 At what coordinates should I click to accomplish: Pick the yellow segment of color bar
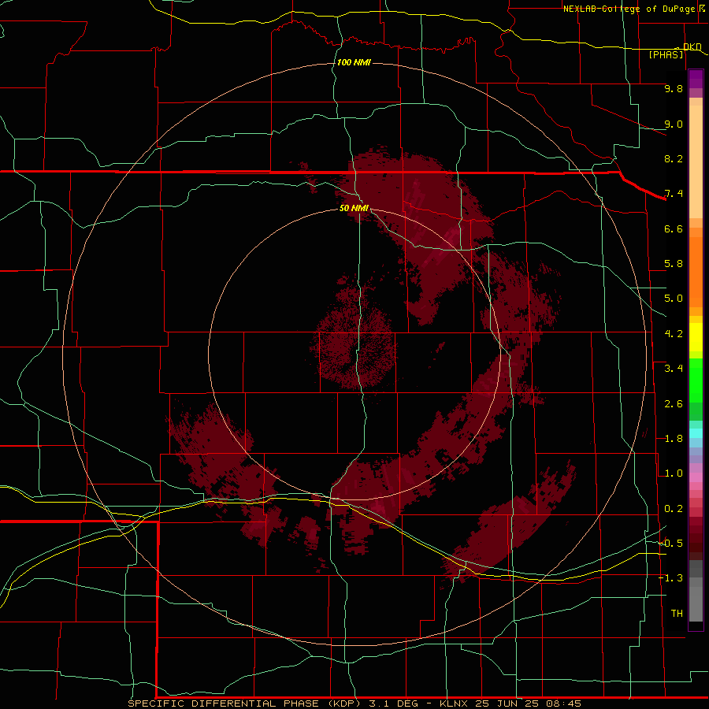click(696, 337)
